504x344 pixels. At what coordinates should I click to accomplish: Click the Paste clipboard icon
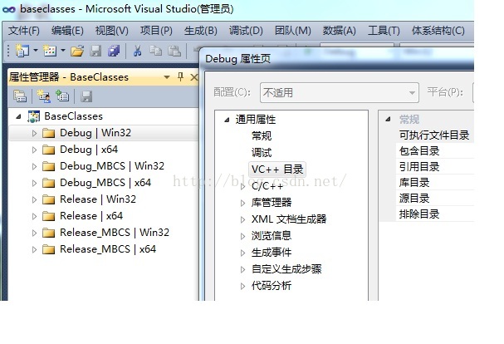point(174,51)
